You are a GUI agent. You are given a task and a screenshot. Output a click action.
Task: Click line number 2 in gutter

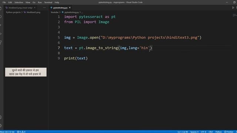[59, 22]
